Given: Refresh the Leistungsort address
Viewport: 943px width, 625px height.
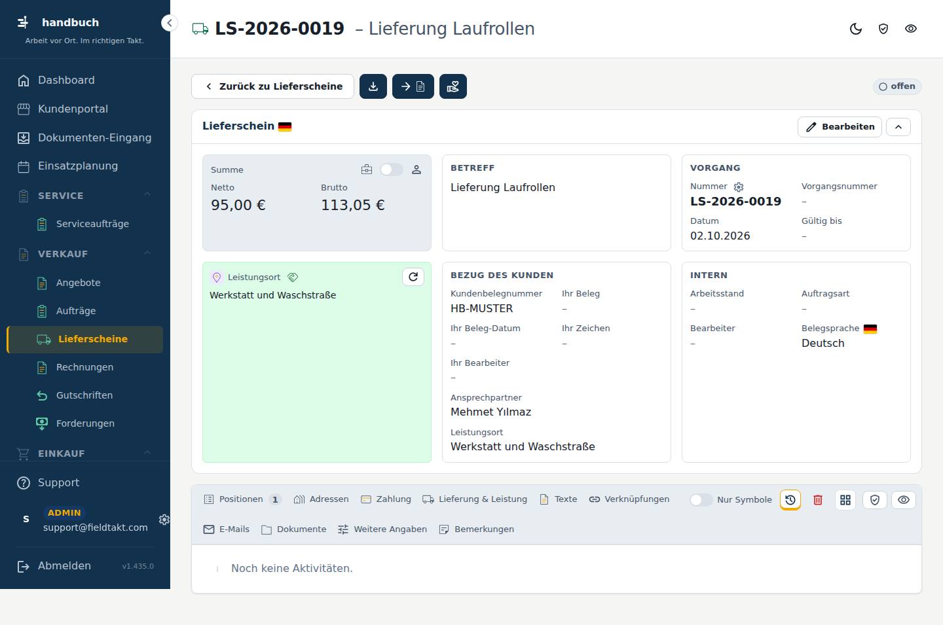Looking at the screenshot, I should (x=413, y=277).
